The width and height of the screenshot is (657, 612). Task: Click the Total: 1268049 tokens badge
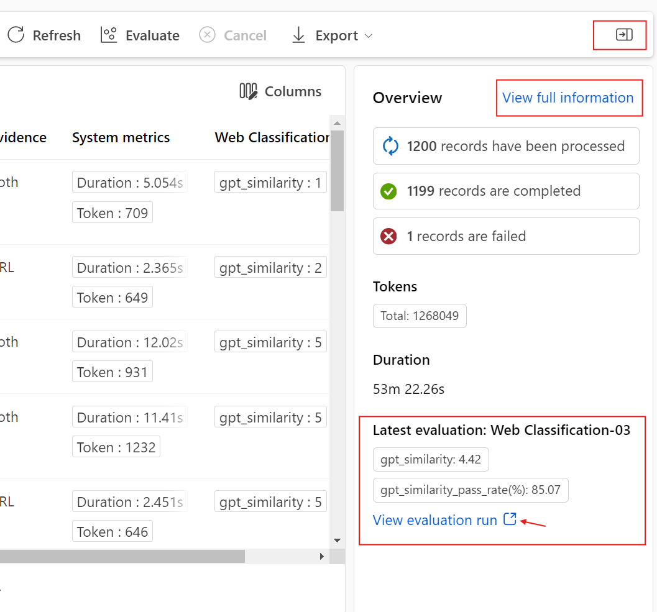(420, 316)
